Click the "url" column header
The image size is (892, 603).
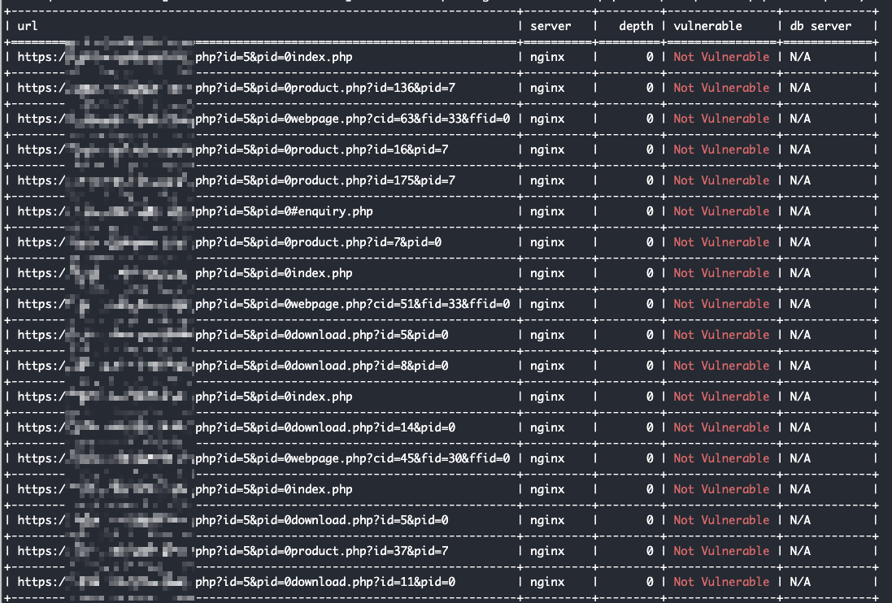(x=27, y=26)
